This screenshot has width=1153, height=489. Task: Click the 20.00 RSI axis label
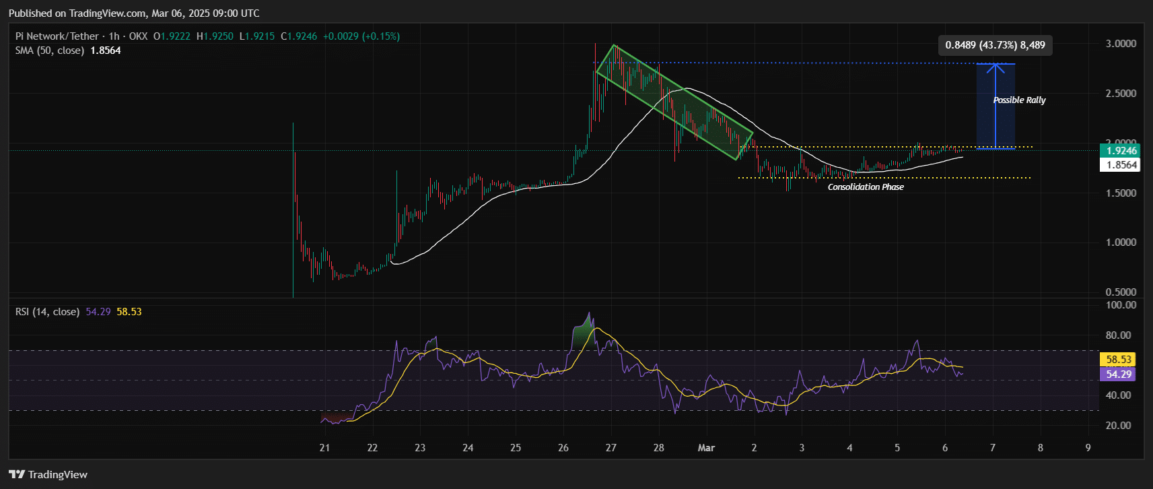pyautogui.click(x=1119, y=426)
